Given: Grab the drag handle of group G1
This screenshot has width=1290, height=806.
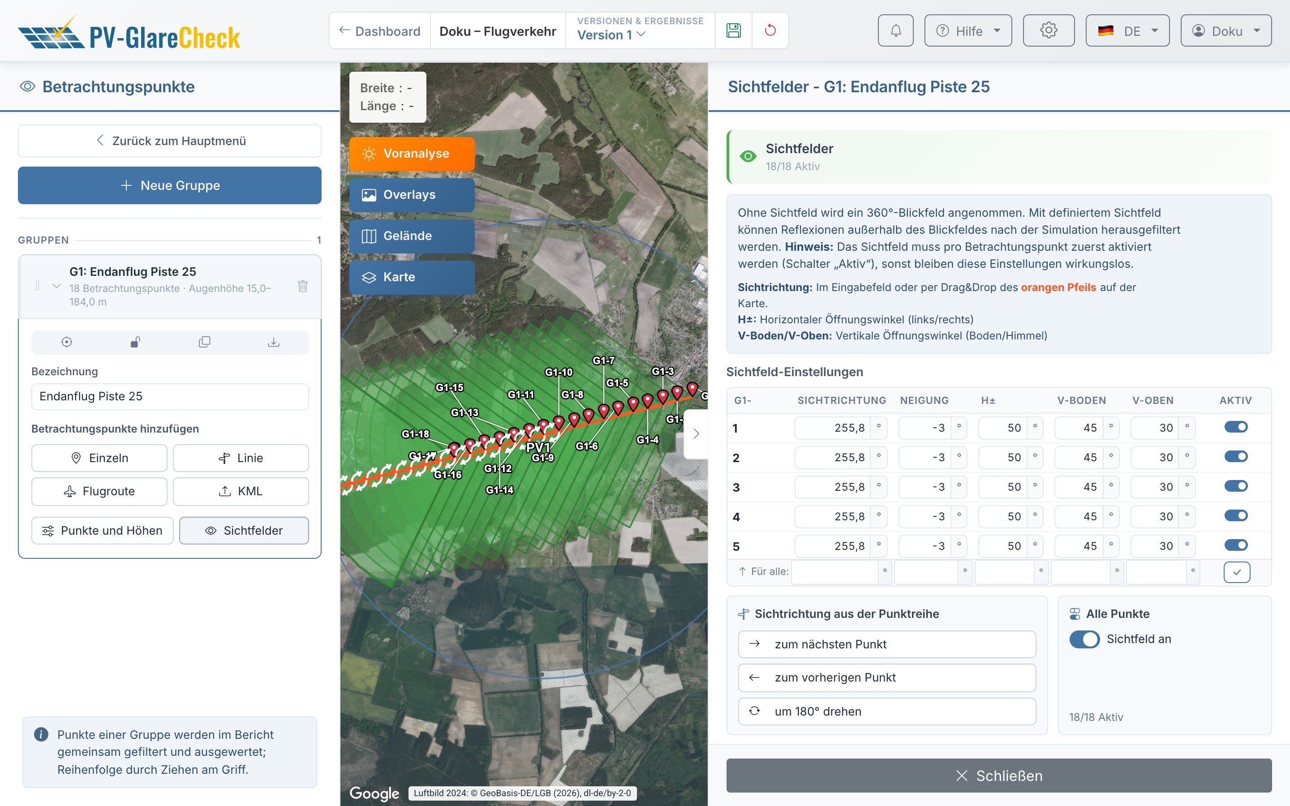Looking at the screenshot, I should pos(37,286).
